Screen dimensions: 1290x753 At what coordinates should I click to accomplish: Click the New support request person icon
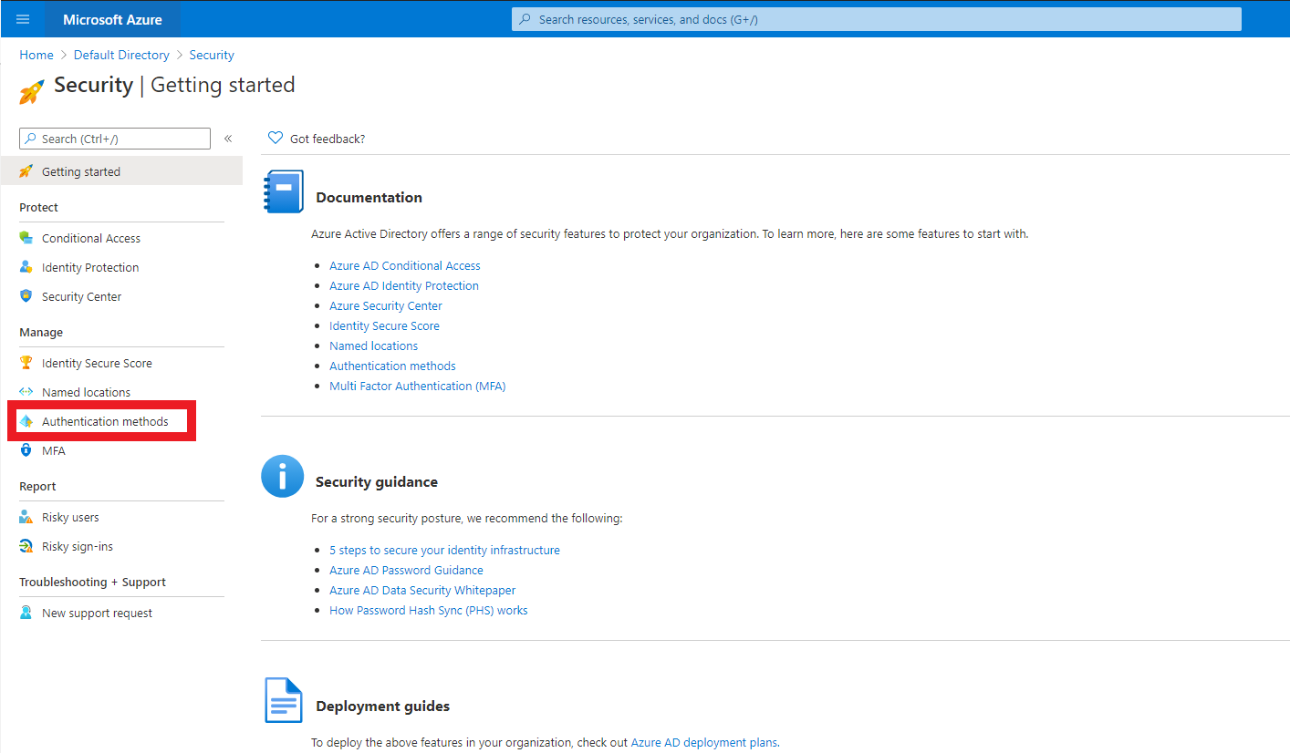click(26, 613)
